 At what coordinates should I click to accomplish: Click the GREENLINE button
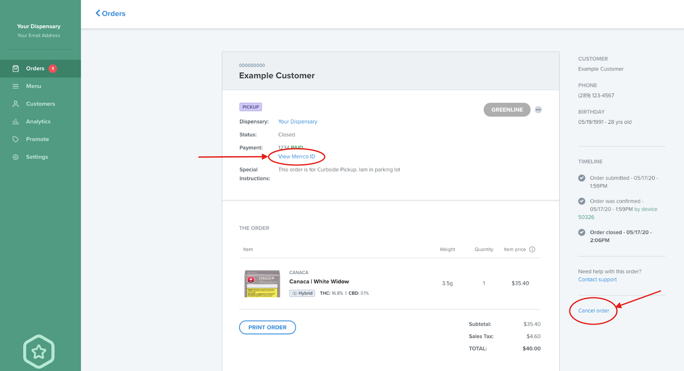507,110
